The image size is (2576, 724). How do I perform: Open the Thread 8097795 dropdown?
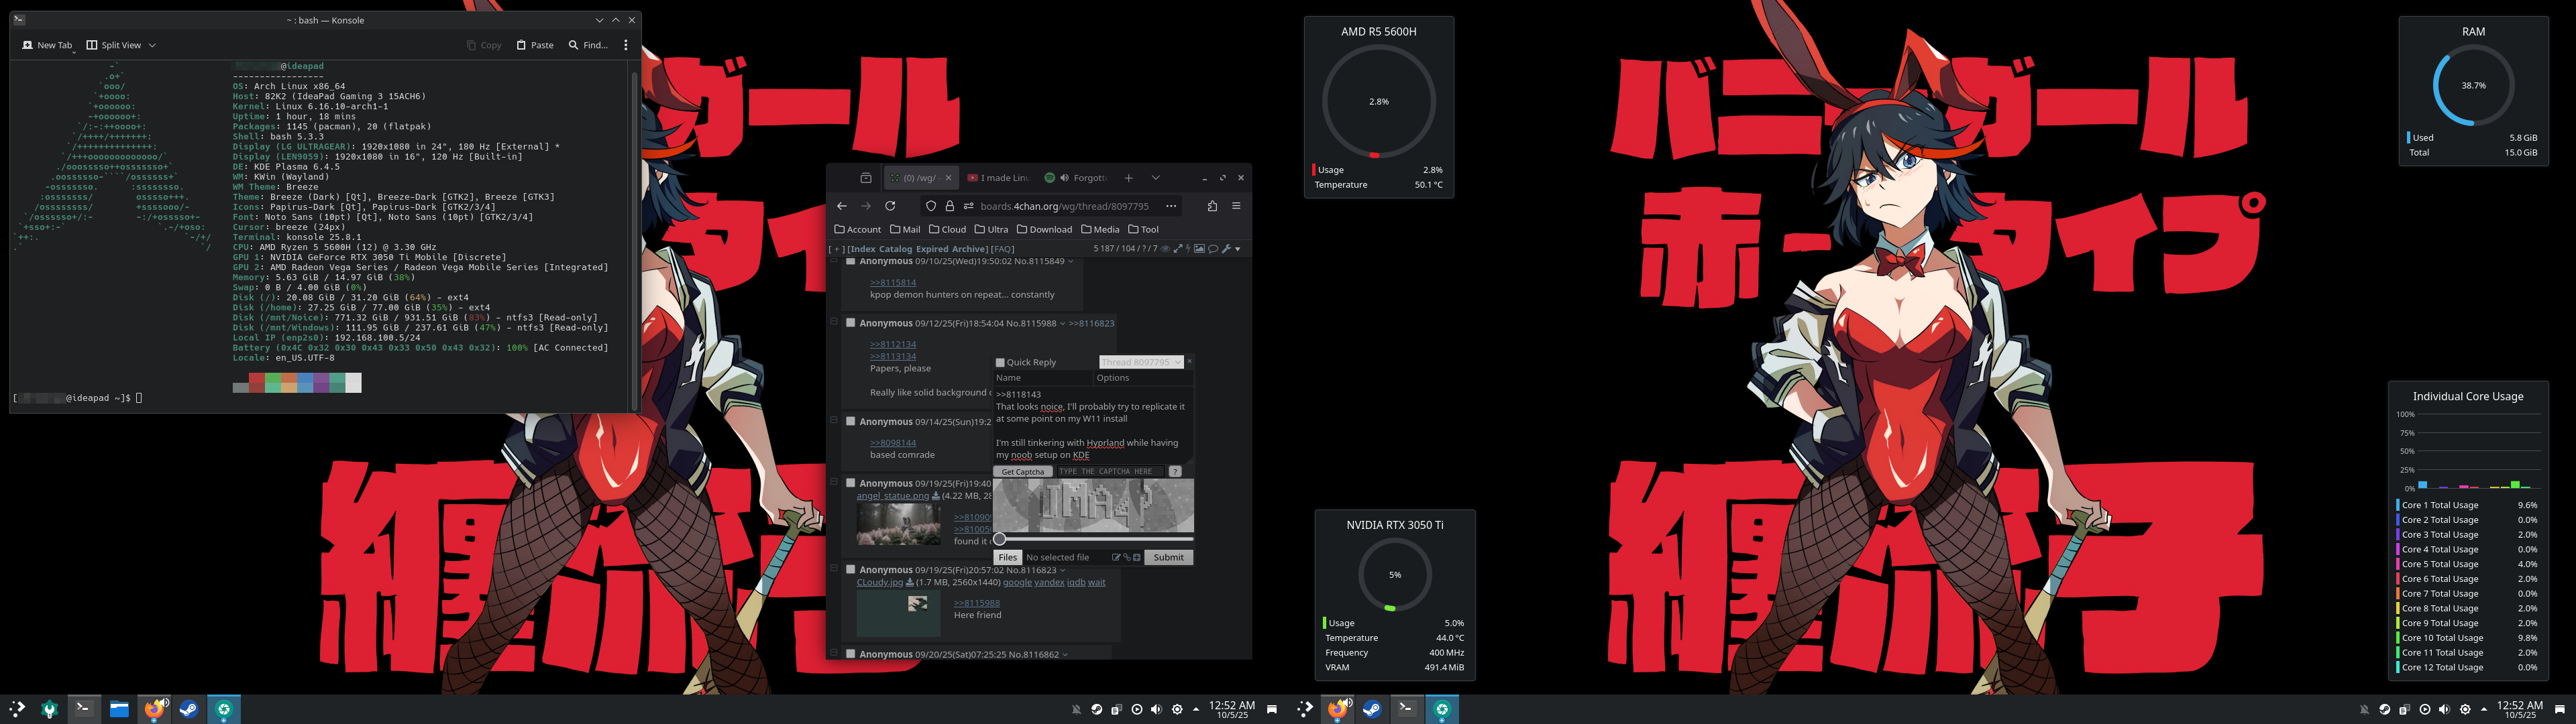pyautogui.click(x=1141, y=362)
